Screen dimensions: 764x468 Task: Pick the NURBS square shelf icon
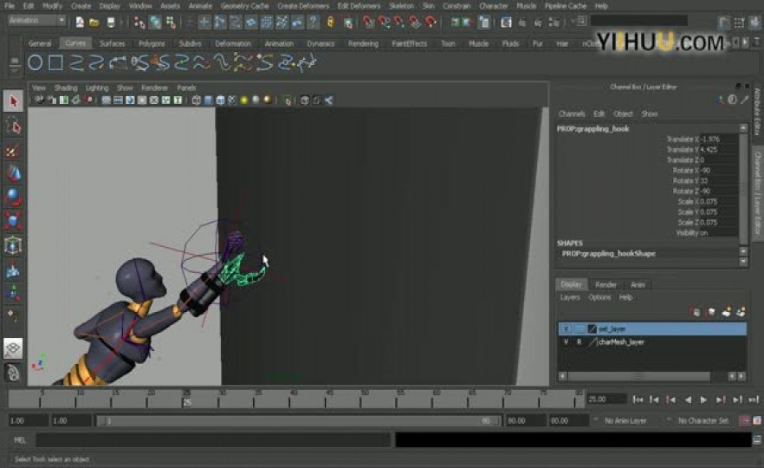(x=56, y=62)
